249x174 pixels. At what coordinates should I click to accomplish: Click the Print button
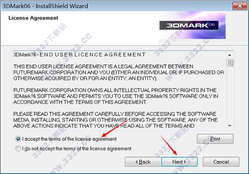pos(215,139)
